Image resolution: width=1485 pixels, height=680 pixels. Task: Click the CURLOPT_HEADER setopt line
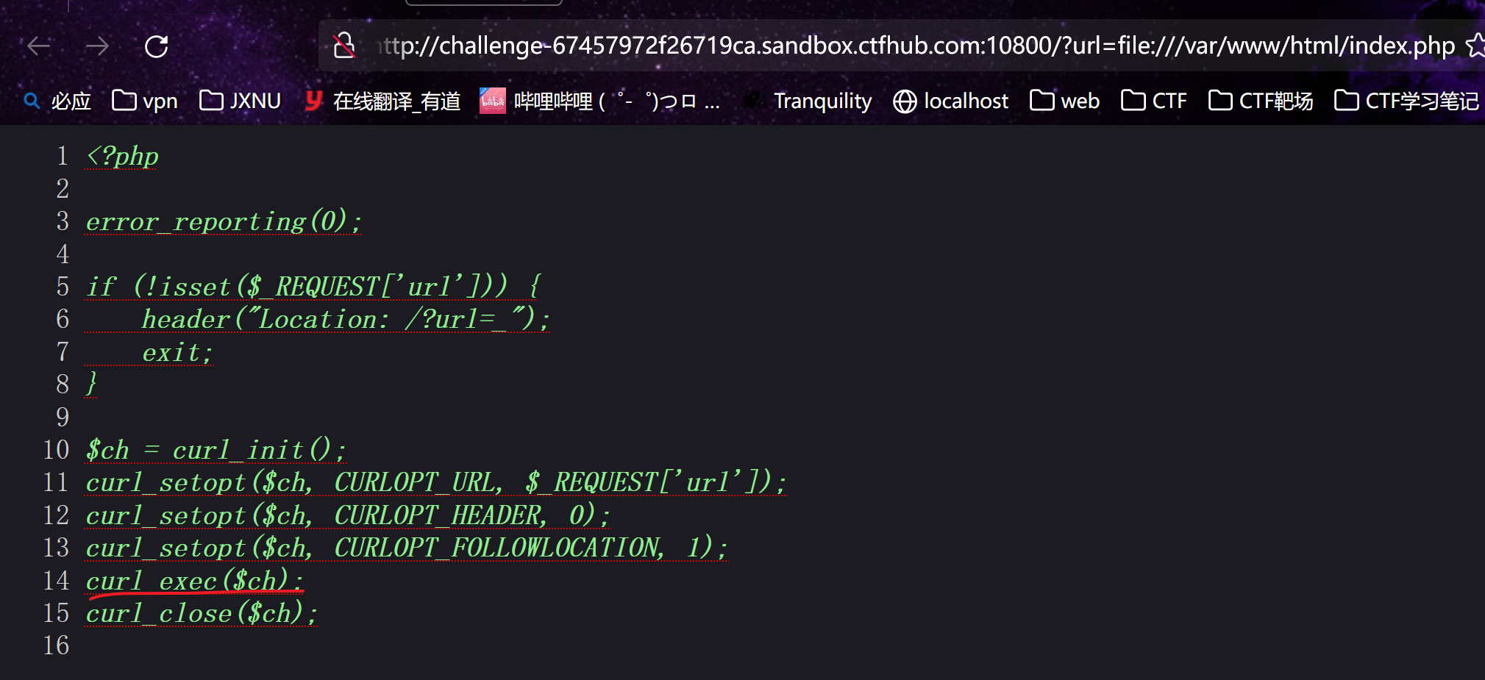tap(348, 515)
